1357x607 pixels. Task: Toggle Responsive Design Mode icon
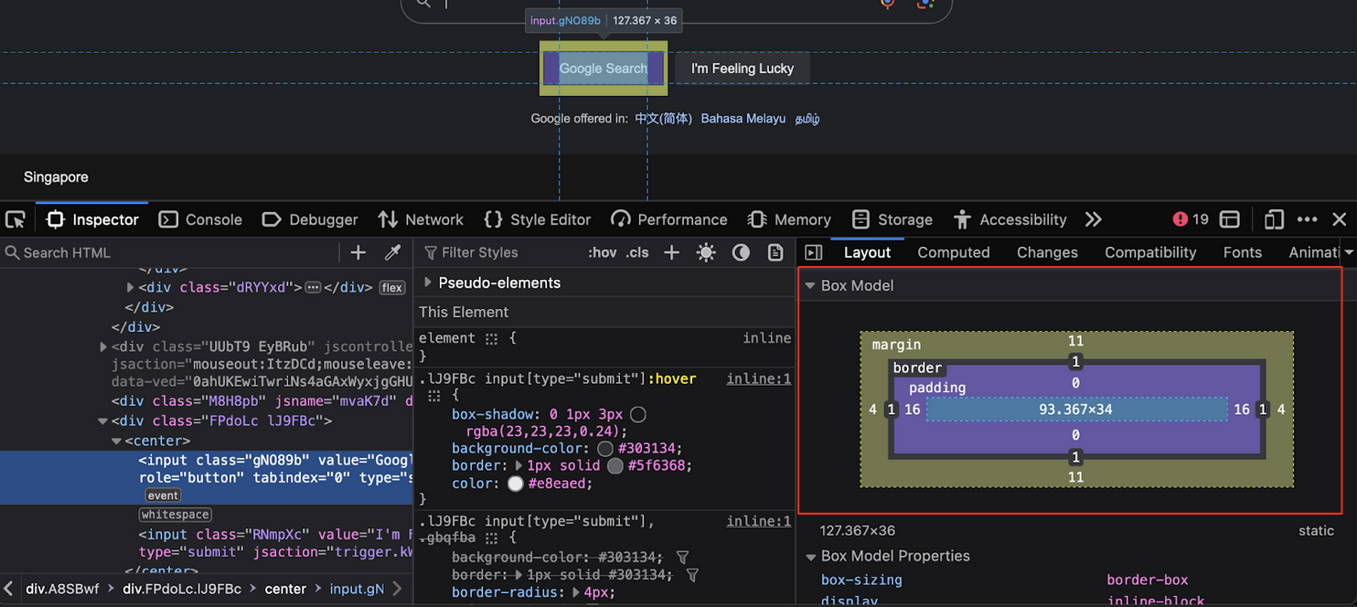(x=1274, y=219)
